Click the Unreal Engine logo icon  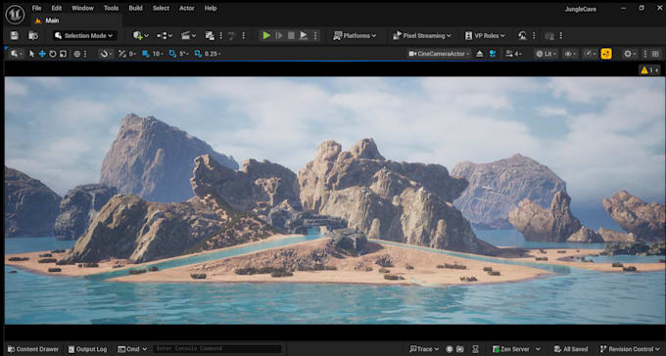pos(15,15)
